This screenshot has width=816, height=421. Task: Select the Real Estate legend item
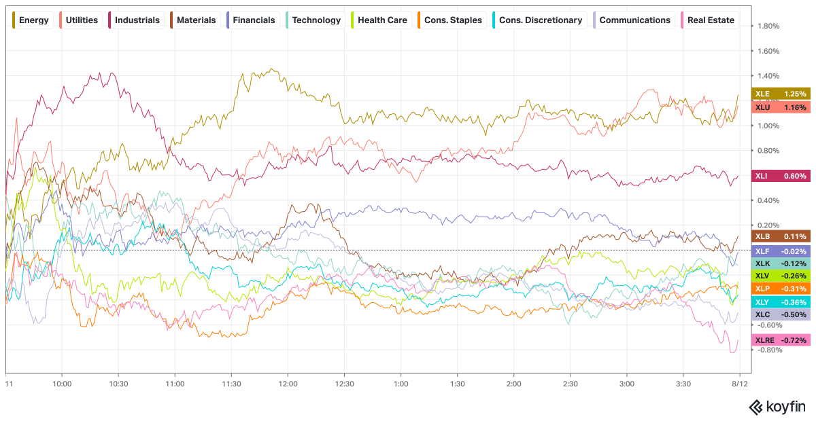coord(709,20)
